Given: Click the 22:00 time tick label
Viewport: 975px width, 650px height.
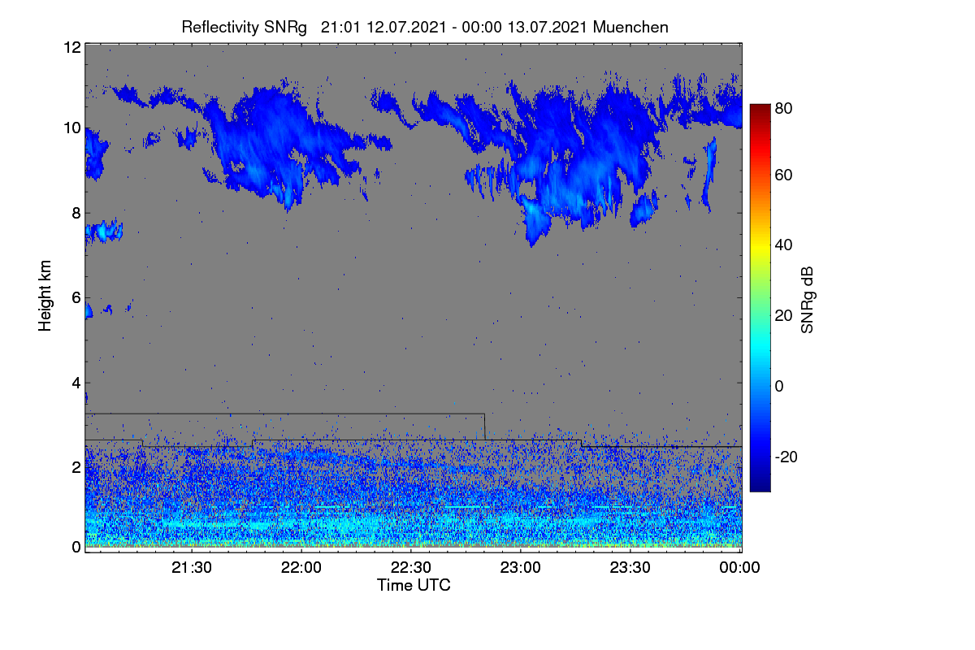Looking at the screenshot, I should pyautogui.click(x=302, y=568).
